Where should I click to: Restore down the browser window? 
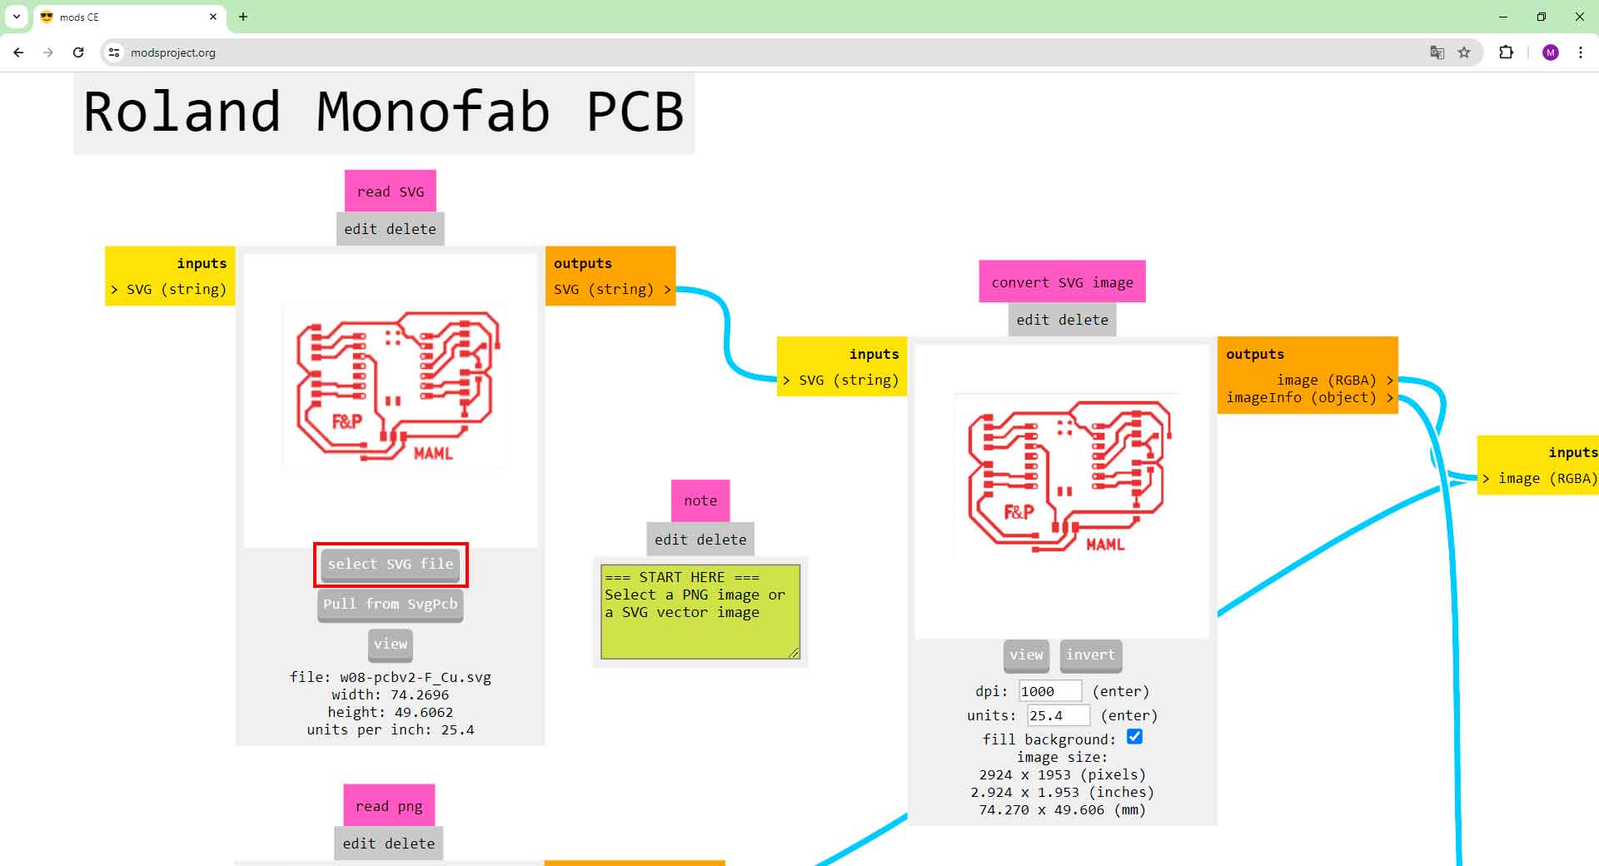pyautogui.click(x=1542, y=17)
